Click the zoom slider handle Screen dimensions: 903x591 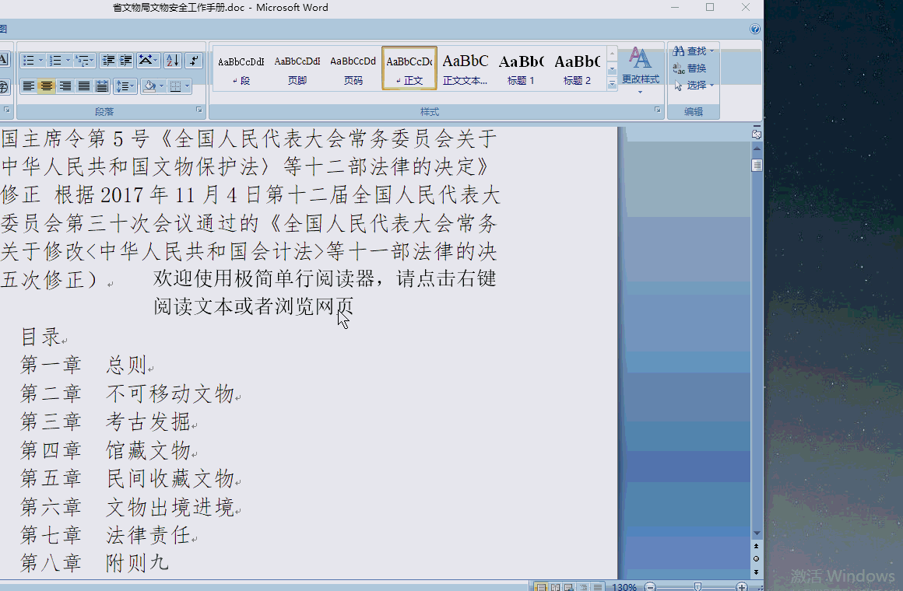click(697, 587)
